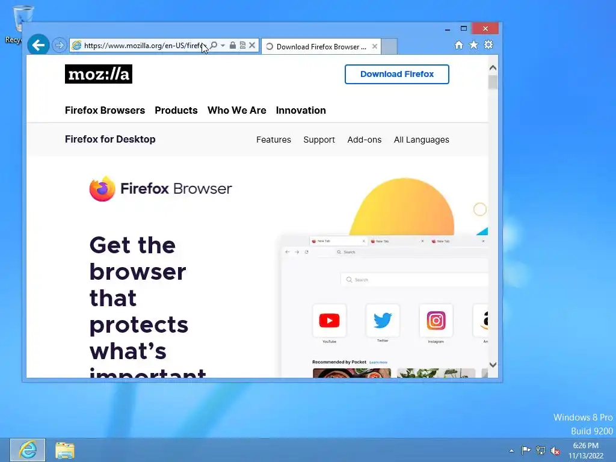Stop page loading with the X icon

tap(252, 45)
